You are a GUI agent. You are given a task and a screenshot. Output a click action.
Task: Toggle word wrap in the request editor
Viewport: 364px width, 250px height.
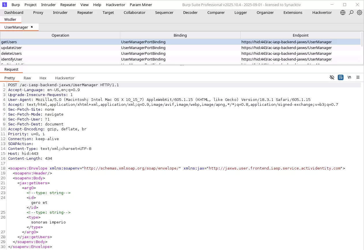click(341, 77)
